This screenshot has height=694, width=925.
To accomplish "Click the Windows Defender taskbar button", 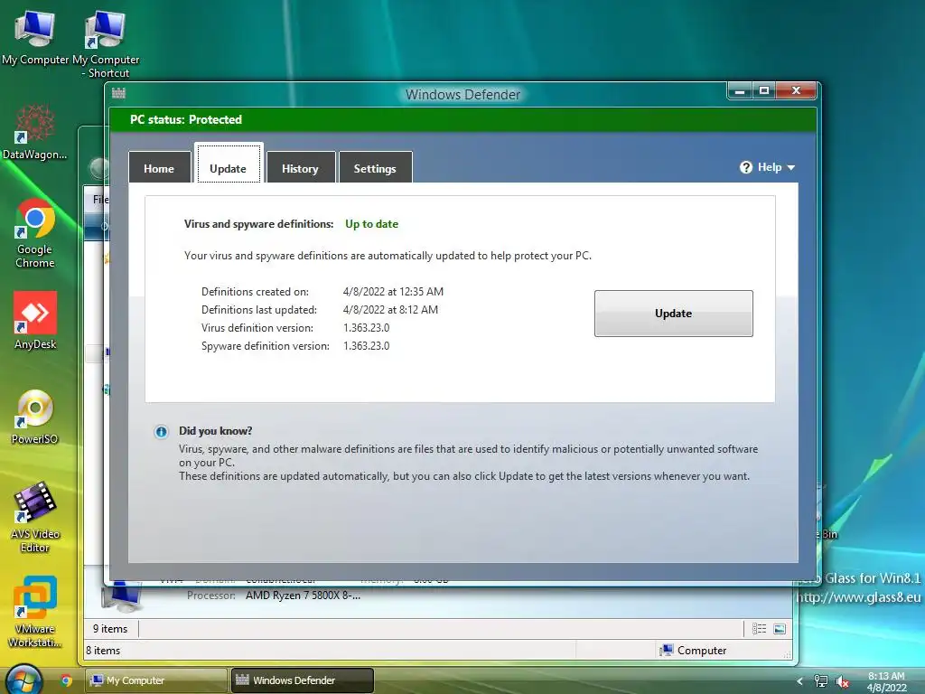I will (x=302, y=680).
